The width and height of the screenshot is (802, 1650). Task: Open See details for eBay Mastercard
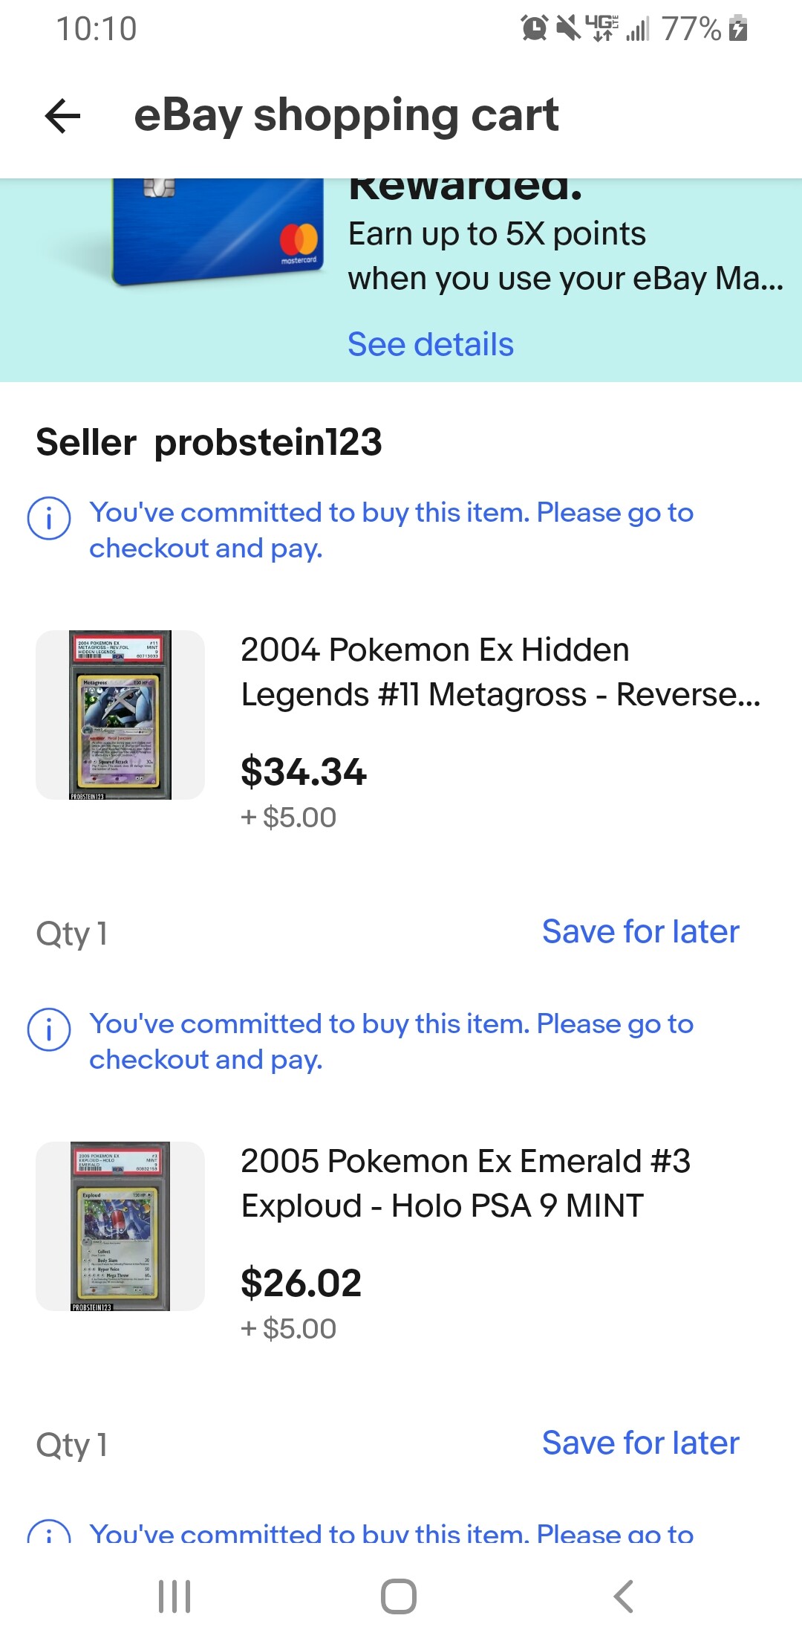click(431, 344)
